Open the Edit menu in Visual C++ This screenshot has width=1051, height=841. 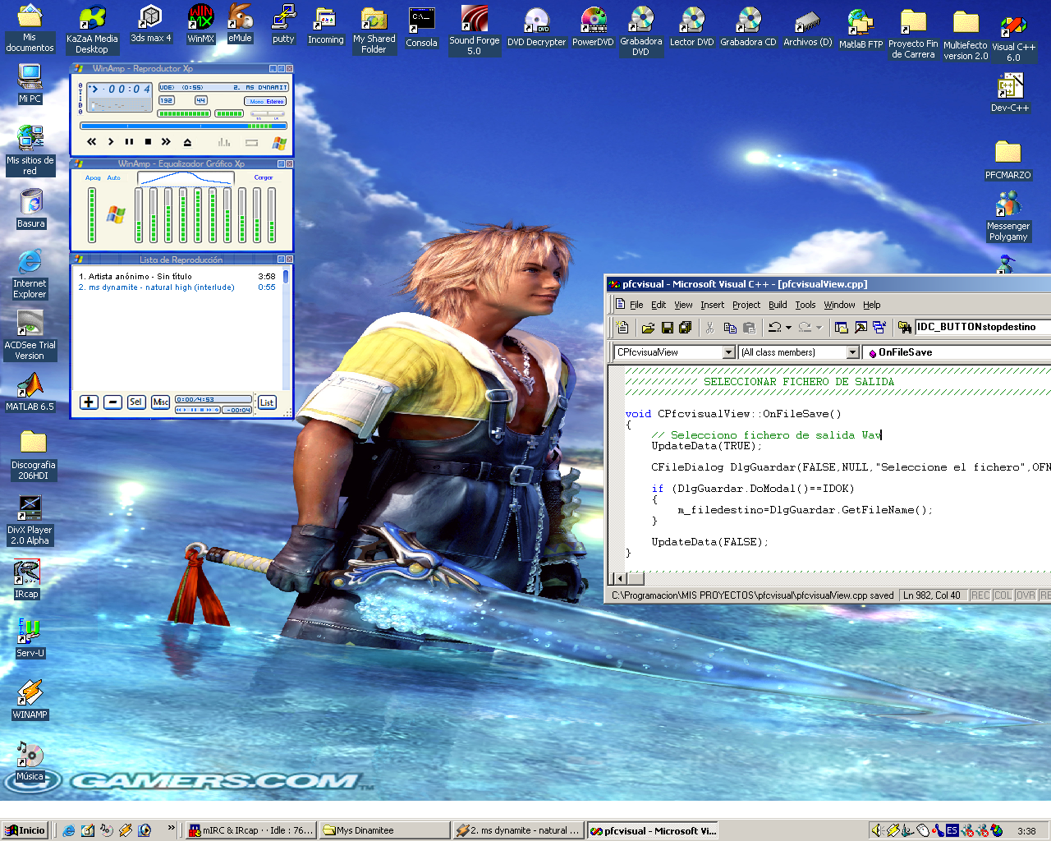pos(659,305)
